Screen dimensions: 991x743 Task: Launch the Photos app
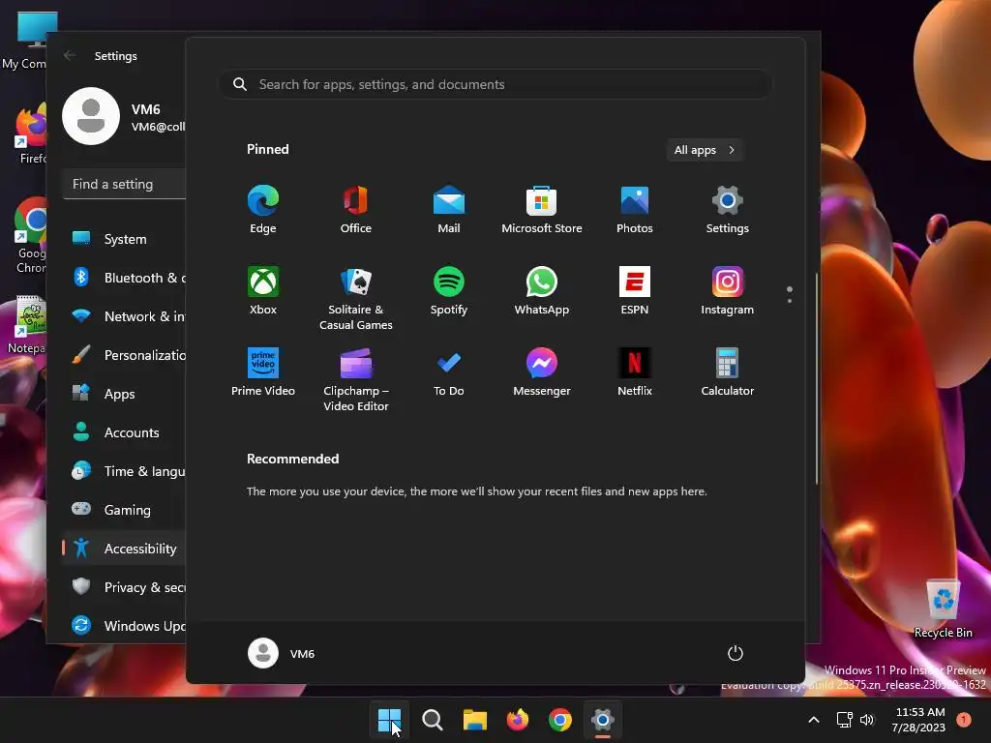pos(635,210)
